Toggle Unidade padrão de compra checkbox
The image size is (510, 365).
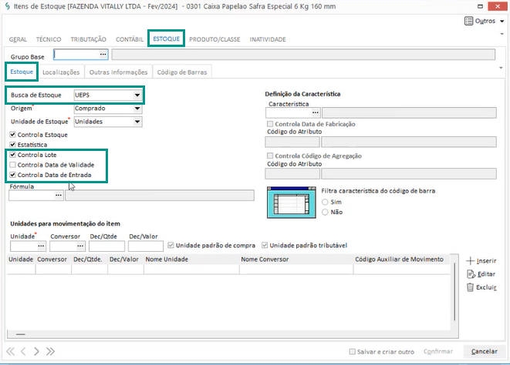pos(171,245)
